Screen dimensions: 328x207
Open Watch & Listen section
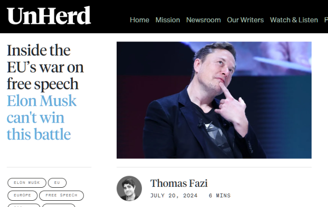294,20
